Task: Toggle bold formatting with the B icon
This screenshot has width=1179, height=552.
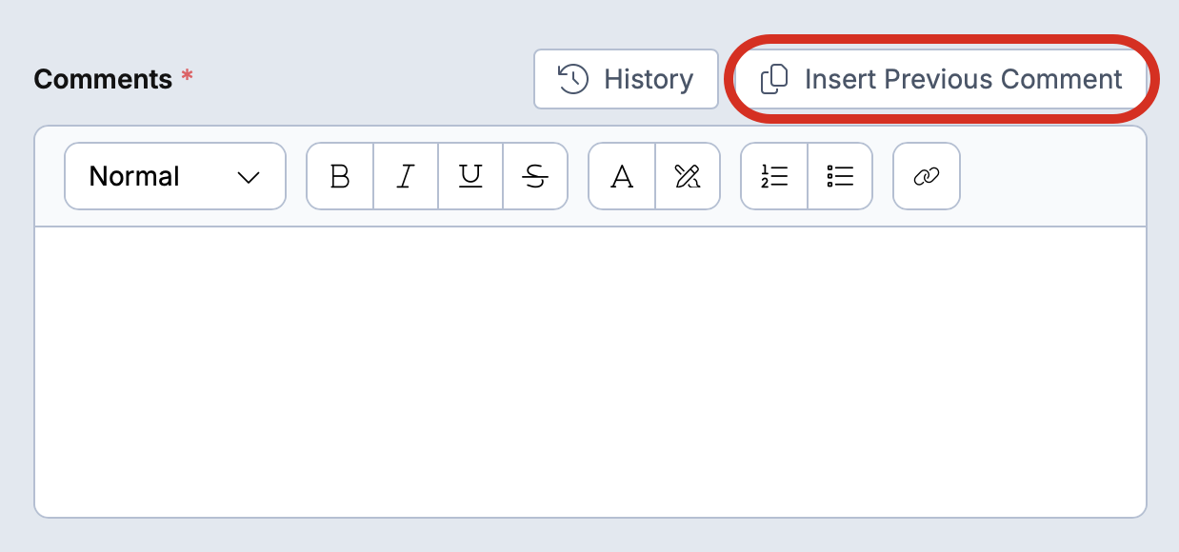Action: coord(340,176)
